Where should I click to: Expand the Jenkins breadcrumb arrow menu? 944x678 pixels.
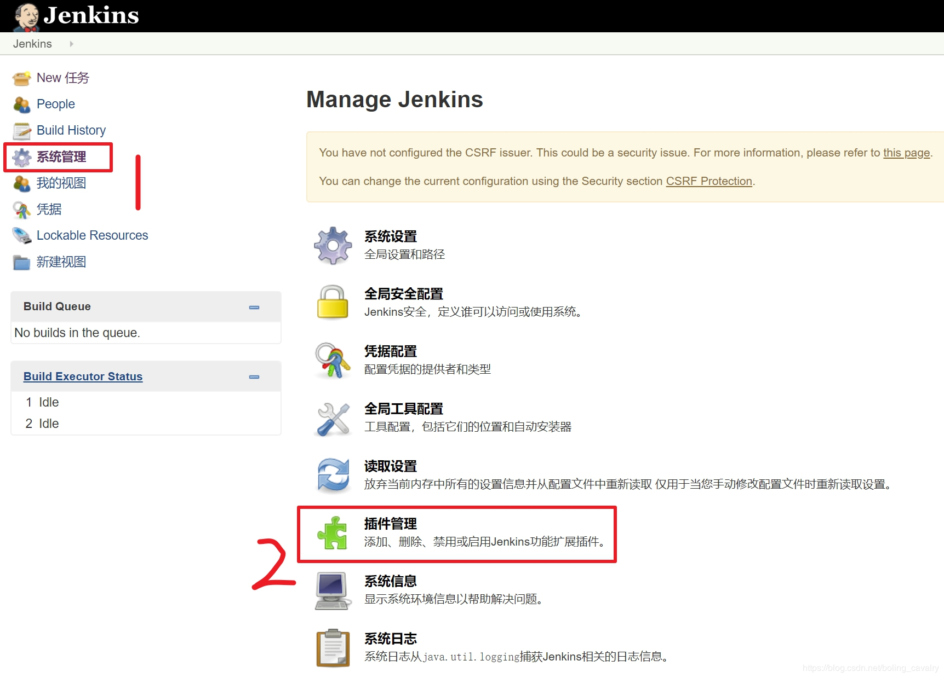coord(71,44)
